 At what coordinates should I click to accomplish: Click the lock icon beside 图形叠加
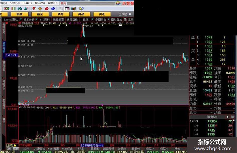[125, 19]
